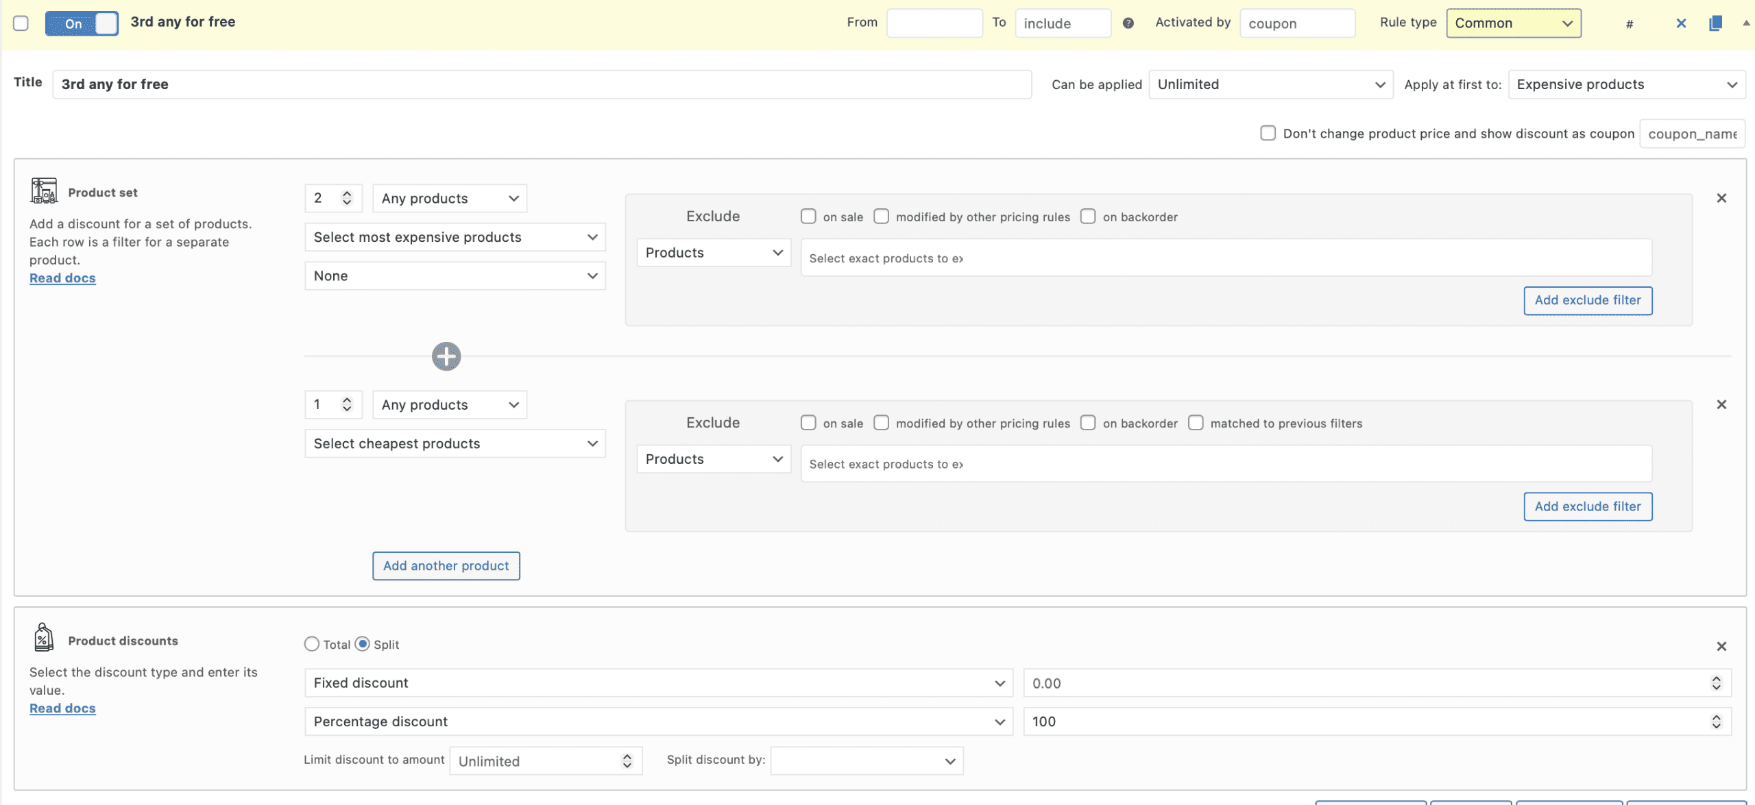Click the hash priority icon

tap(1630, 24)
